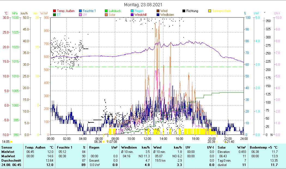Click the UV-I axis unit label
286x169 pixels.
277,13
